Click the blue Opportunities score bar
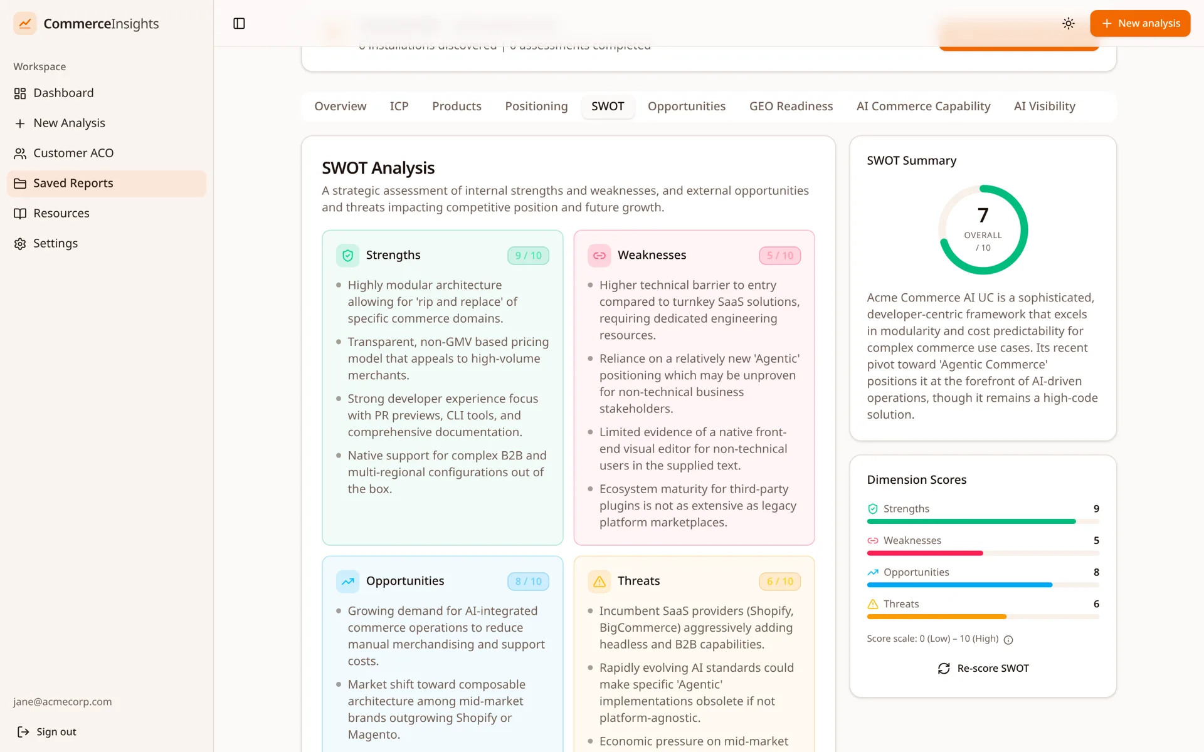1204x752 pixels. (x=983, y=585)
